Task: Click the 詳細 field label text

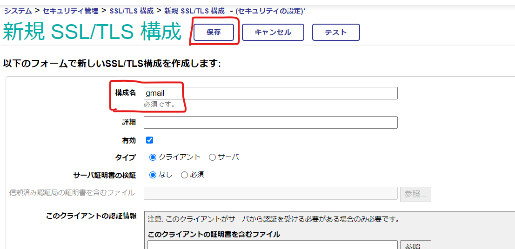Action: (129, 122)
